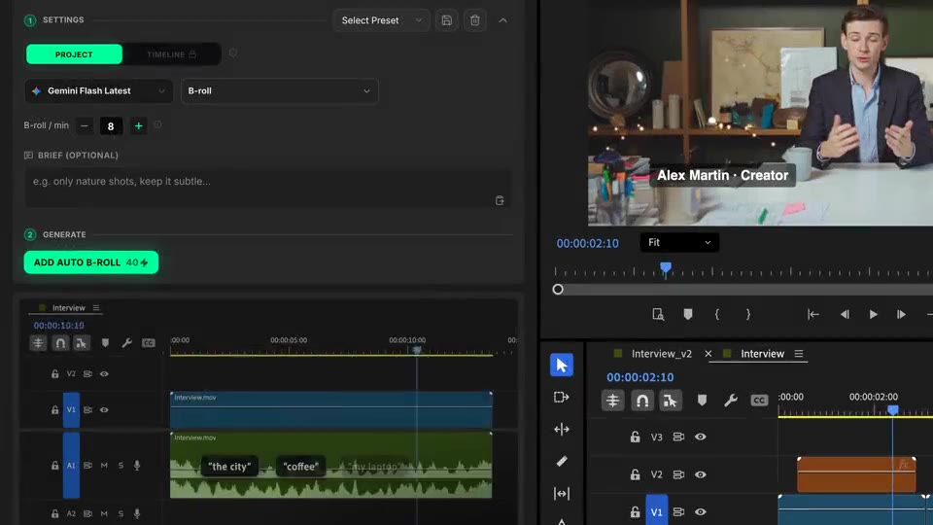
Task: Select the Selection arrow tool
Action: tap(562, 365)
